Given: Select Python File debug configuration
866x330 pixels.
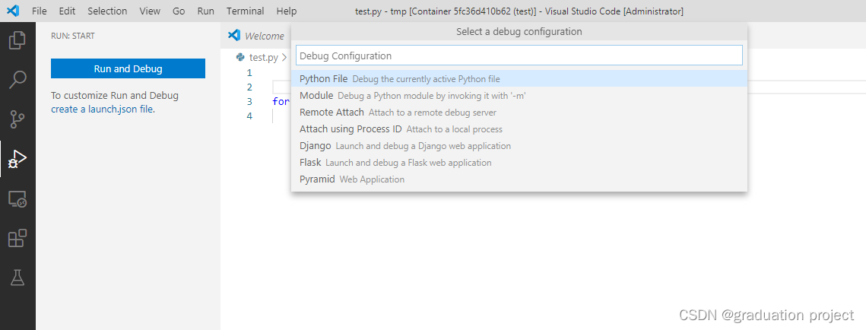Looking at the screenshot, I should tap(519, 79).
